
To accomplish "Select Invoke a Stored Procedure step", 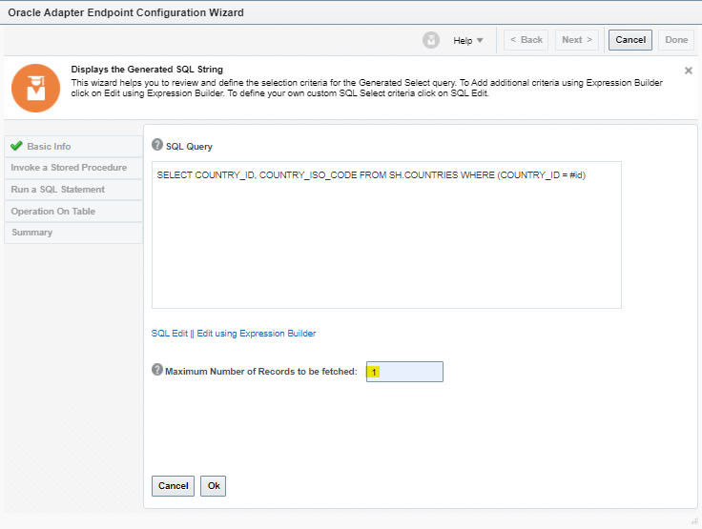I will [x=69, y=168].
